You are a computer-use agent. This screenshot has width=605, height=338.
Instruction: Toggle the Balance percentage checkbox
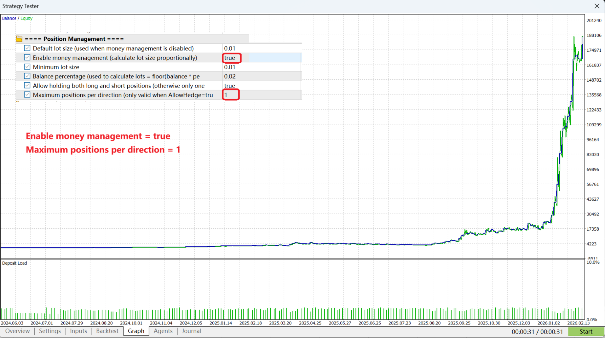tap(27, 76)
